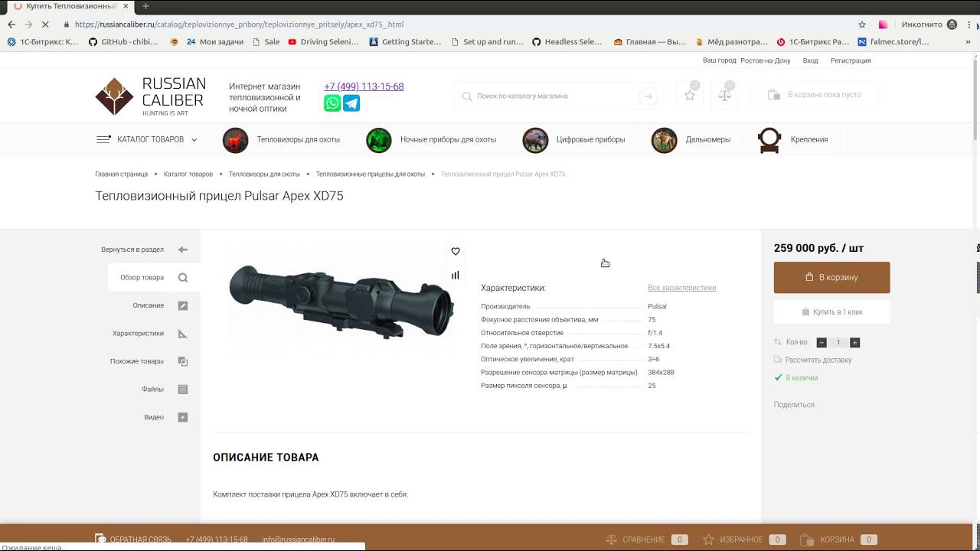The image size is (980, 551).
Task: Increase quantity with plus button
Action: pos(855,343)
